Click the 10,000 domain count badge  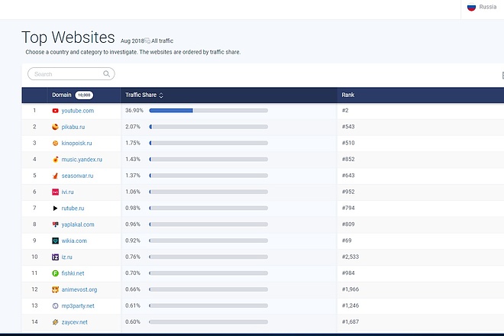tap(84, 95)
